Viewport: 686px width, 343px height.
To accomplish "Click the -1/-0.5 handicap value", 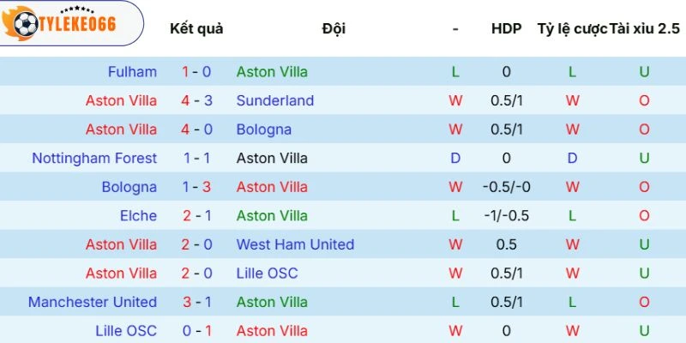I will point(506,215).
